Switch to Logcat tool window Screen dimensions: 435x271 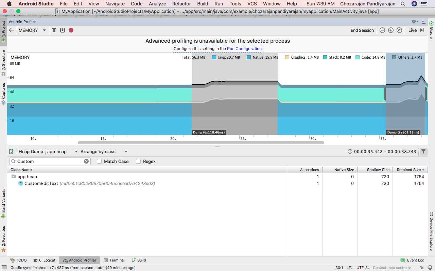tap(45, 260)
